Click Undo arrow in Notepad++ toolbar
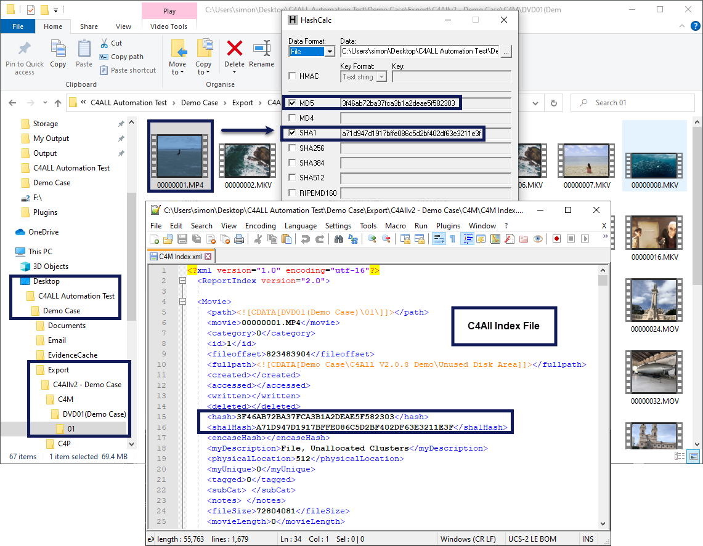Screen dimensions: 703x546 (x=306, y=239)
